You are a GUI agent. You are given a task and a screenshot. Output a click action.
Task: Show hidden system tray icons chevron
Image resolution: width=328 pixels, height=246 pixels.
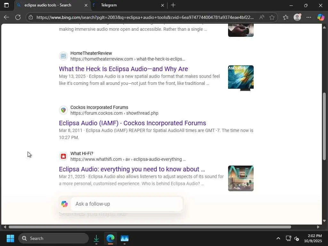[278, 238]
